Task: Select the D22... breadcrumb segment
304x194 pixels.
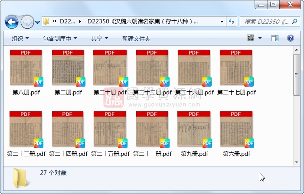Action: (67, 21)
